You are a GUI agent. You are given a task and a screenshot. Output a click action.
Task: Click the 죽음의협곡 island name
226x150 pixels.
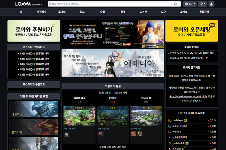79,98
